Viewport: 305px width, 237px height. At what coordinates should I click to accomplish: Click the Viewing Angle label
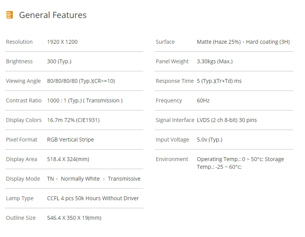click(x=23, y=81)
